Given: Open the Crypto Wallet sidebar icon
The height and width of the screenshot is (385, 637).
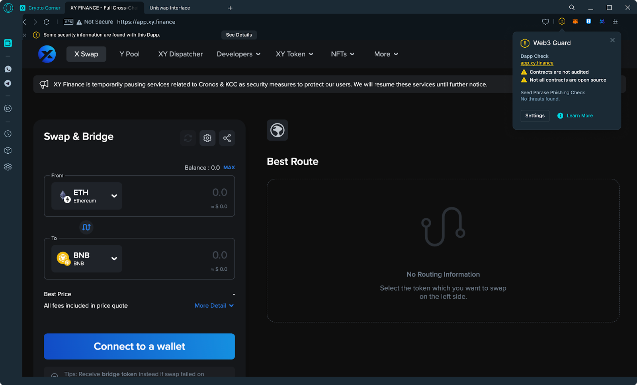Looking at the screenshot, I should 8,43.
